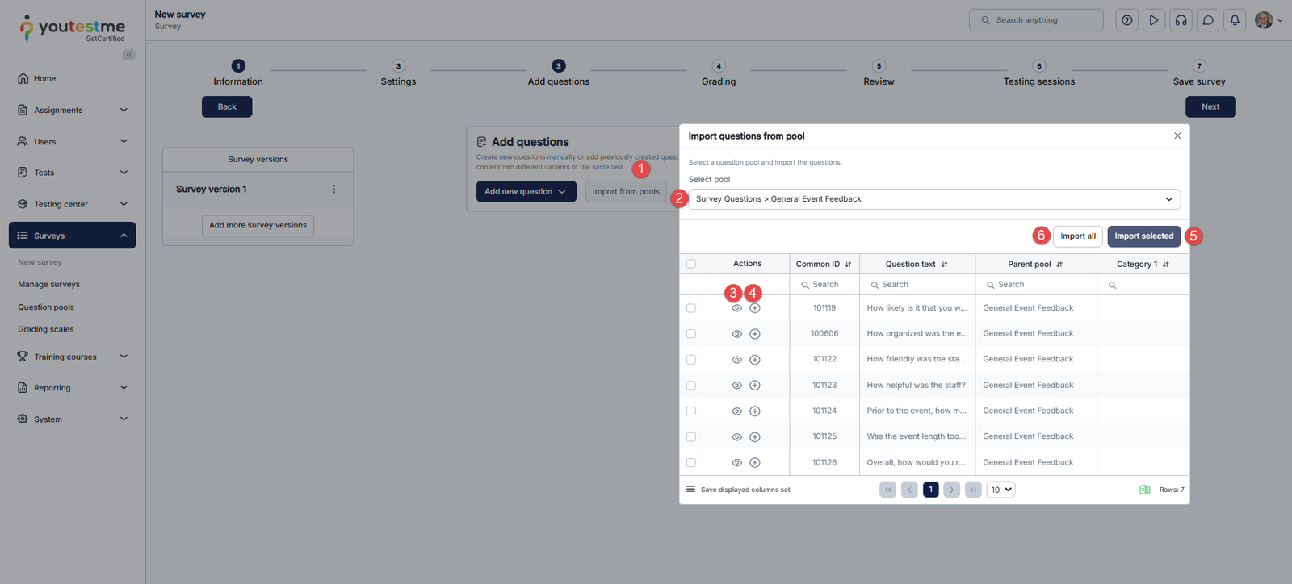Export table to Excel icon

coord(1144,490)
